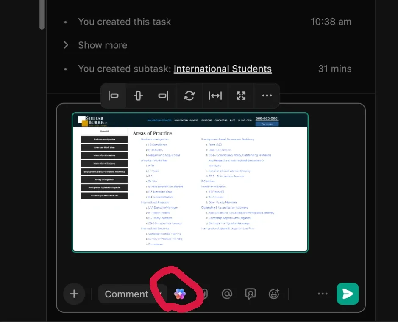Click the @ mention icon
The width and height of the screenshot is (398, 322).
(227, 294)
